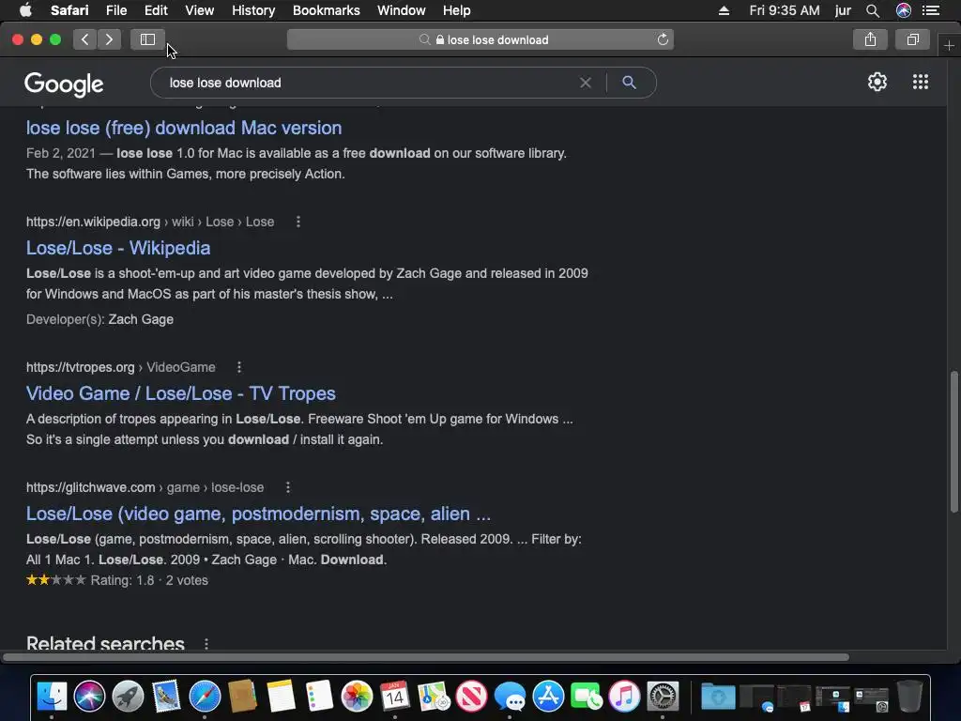The height and width of the screenshot is (721, 961).
Task: Click the 'Fri 9:35 AM' clock
Action: coord(784,10)
